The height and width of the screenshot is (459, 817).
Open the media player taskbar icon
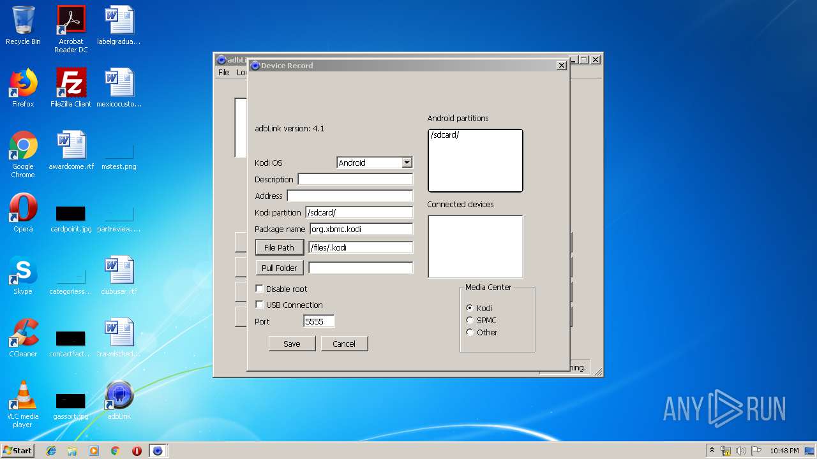pos(94,451)
